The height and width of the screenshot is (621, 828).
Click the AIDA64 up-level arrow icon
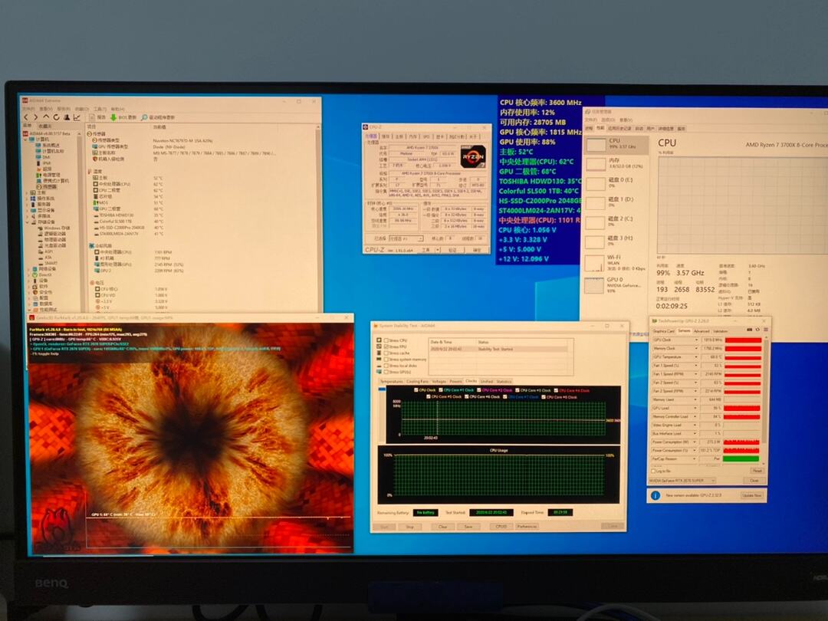click(x=46, y=117)
